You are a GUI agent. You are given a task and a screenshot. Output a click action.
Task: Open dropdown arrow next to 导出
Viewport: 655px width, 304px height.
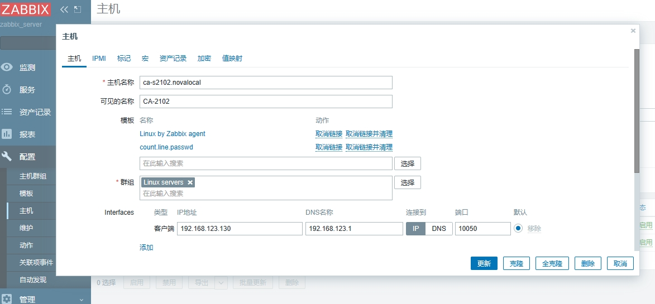pos(221,283)
